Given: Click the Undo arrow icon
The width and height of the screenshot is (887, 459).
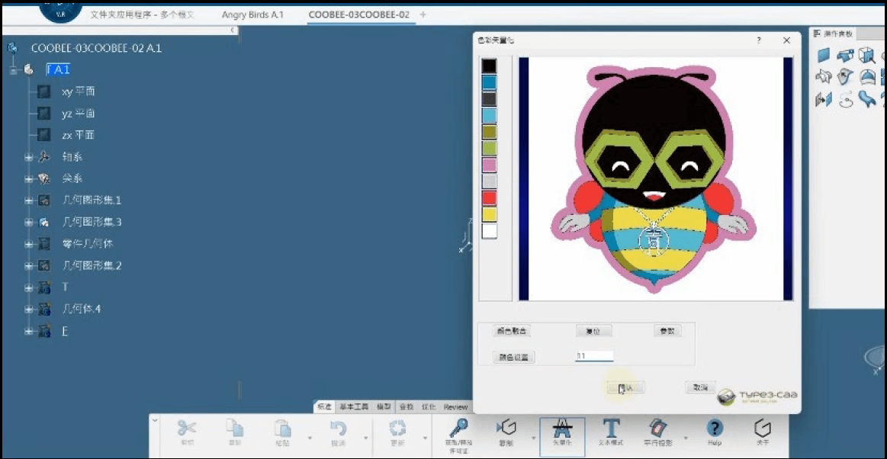Looking at the screenshot, I should pyautogui.click(x=338, y=429).
